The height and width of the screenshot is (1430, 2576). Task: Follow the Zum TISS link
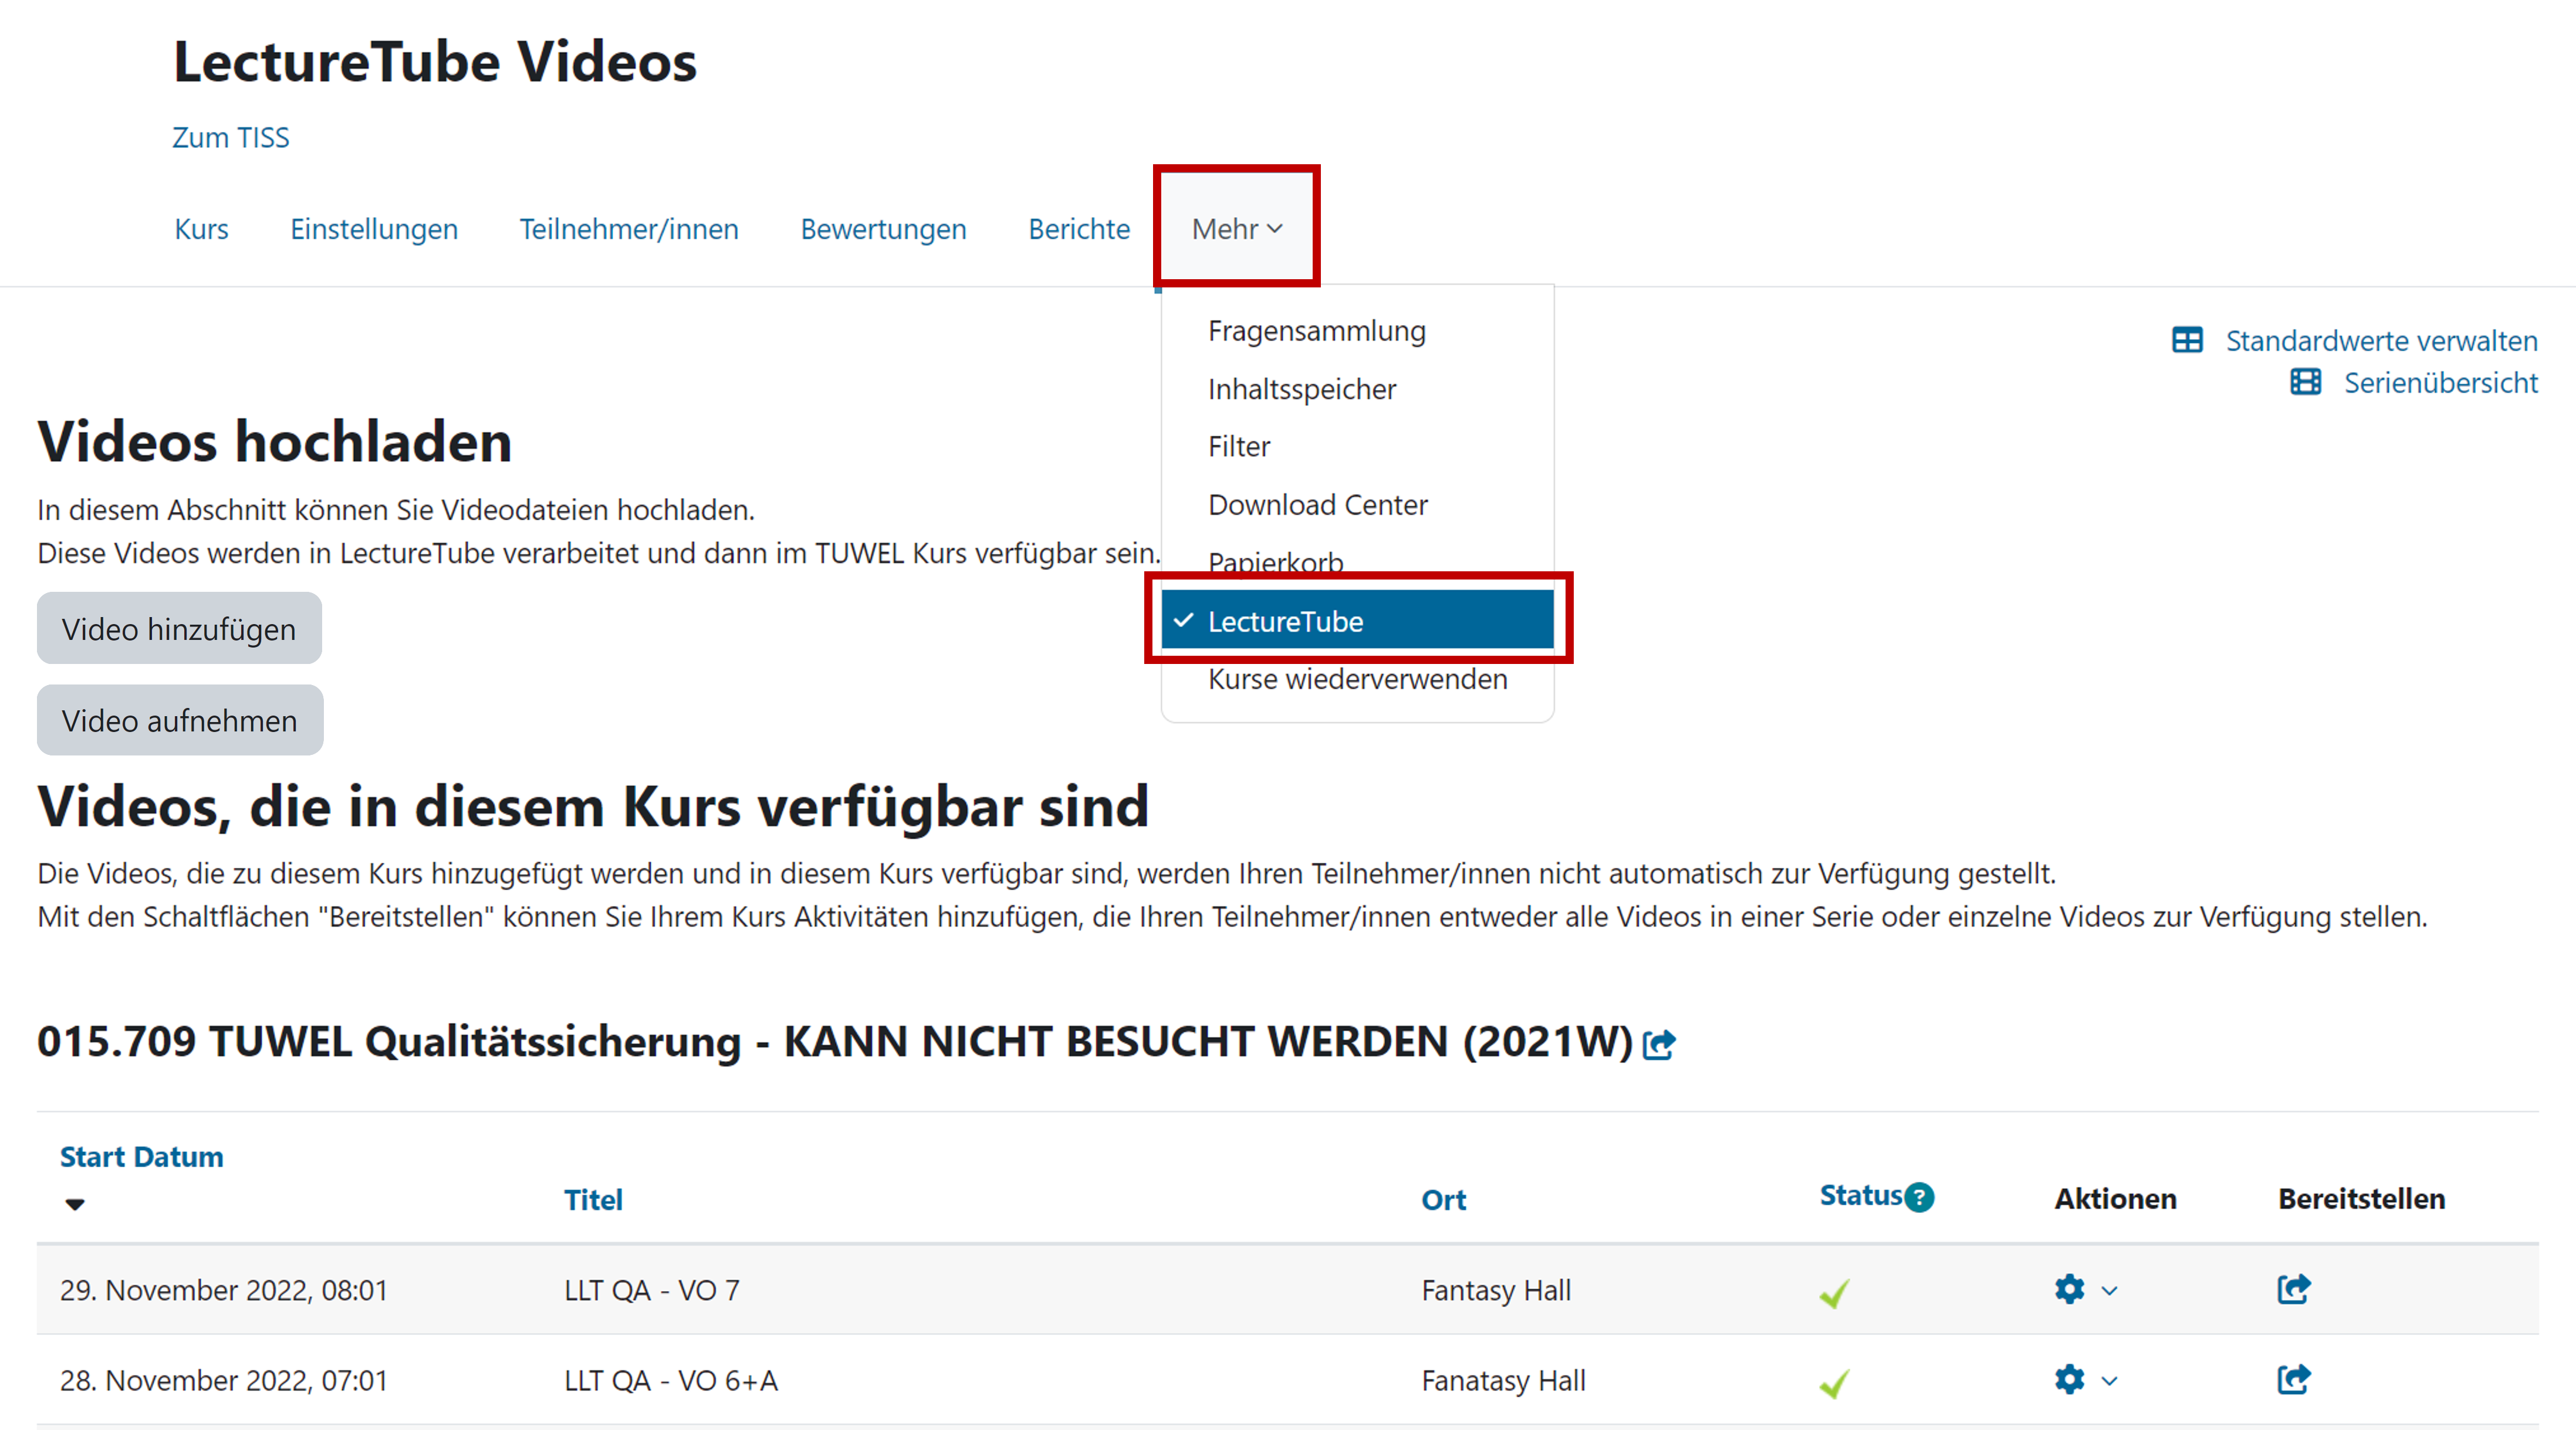(230, 137)
